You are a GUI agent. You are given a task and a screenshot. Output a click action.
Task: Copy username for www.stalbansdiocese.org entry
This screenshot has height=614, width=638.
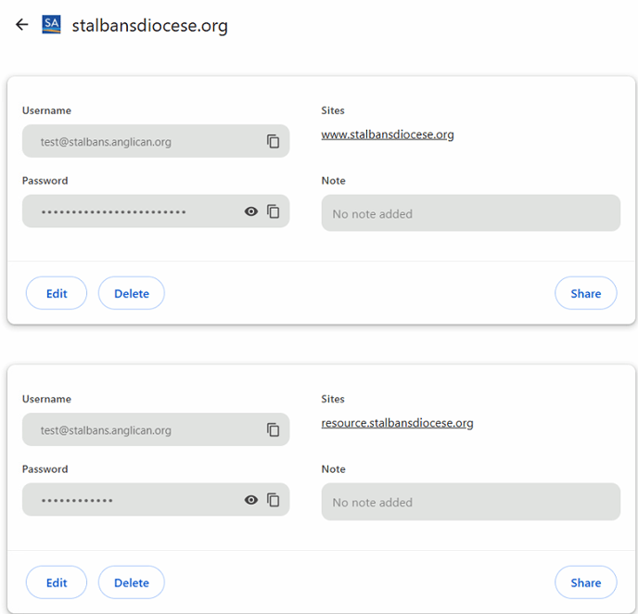pos(273,141)
